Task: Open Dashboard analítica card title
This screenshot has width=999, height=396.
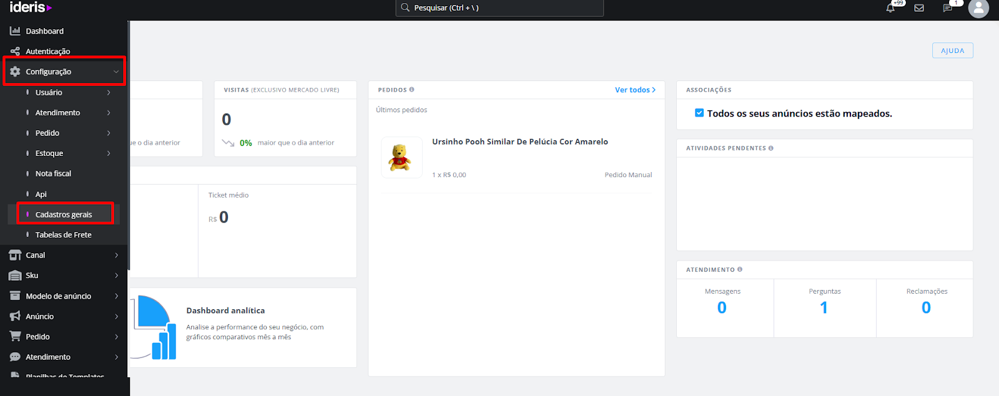Action: coord(225,311)
